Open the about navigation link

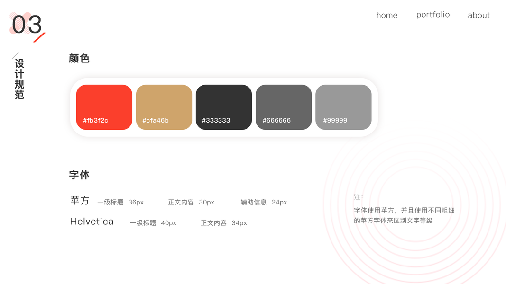478,15
